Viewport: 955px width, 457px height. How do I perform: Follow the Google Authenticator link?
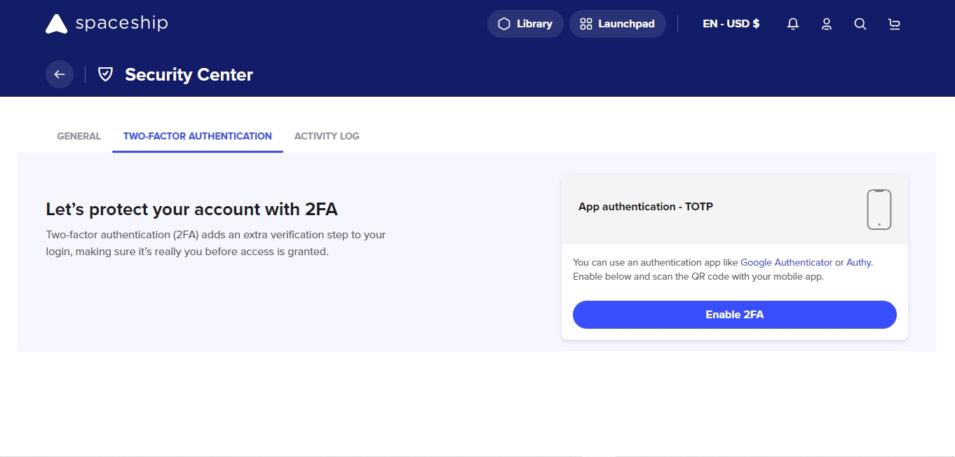click(x=786, y=263)
